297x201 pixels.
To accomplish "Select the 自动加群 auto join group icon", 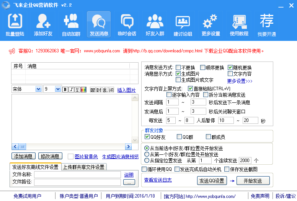I will [71, 25].
